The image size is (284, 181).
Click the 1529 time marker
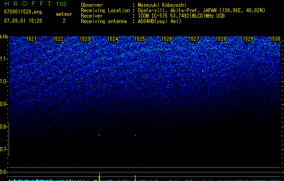click(x=248, y=39)
